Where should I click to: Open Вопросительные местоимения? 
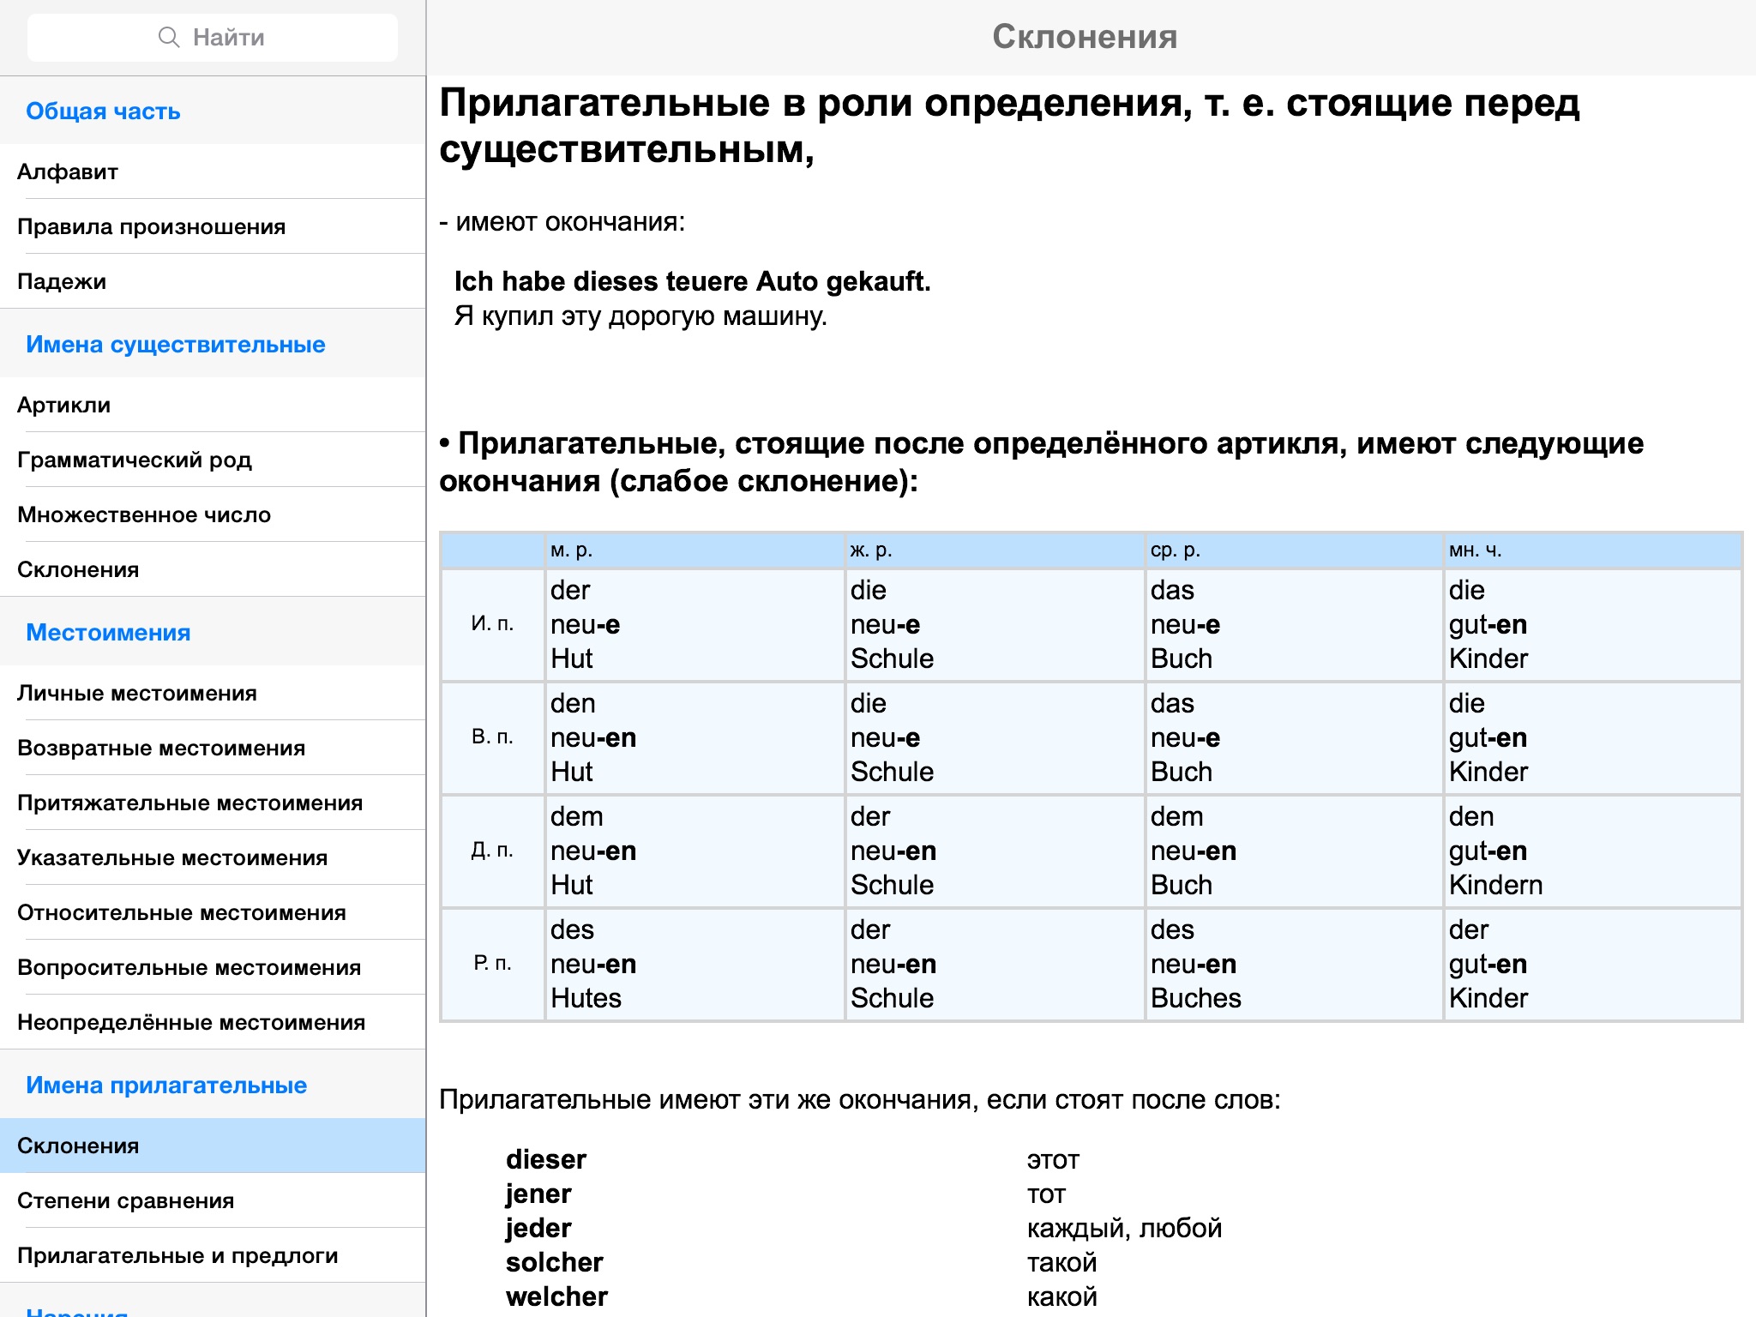(x=213, y=967)
